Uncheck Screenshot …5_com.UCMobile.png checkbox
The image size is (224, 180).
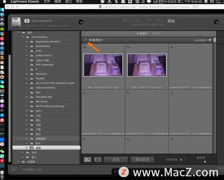[129, 92]
